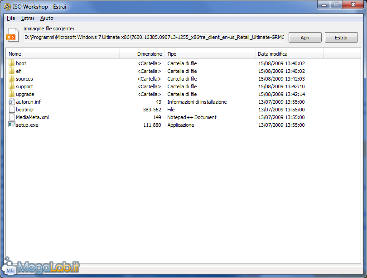Minimize the ISO Workshop window
The height and width of the screenshot is (278, 367).
324,5
